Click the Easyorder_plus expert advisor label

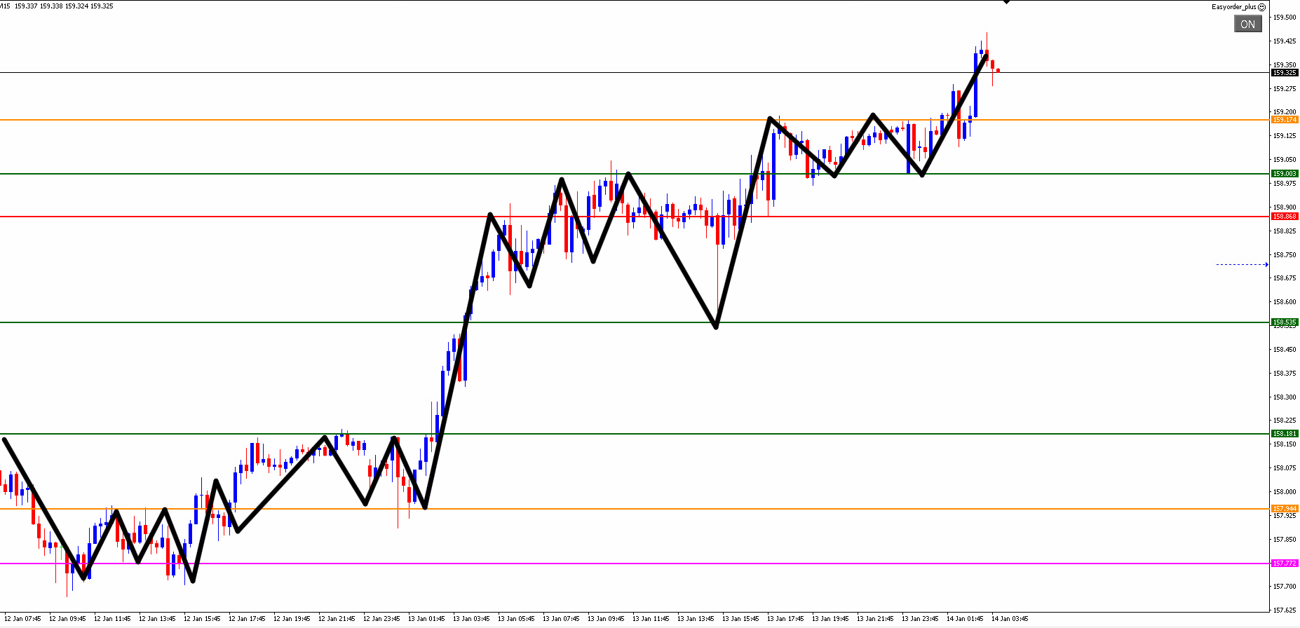click(1234, 7)
